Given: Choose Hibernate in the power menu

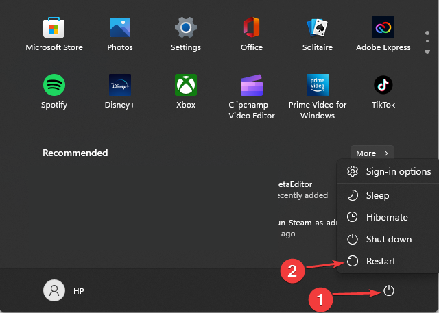Looking at the screenshot, I should pyautogui.click(x=388, y=217).
